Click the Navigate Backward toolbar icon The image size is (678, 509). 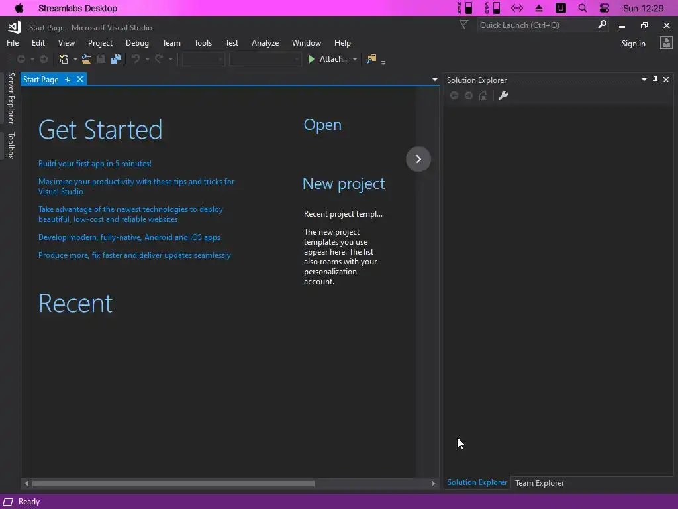(x=21, y=59)
